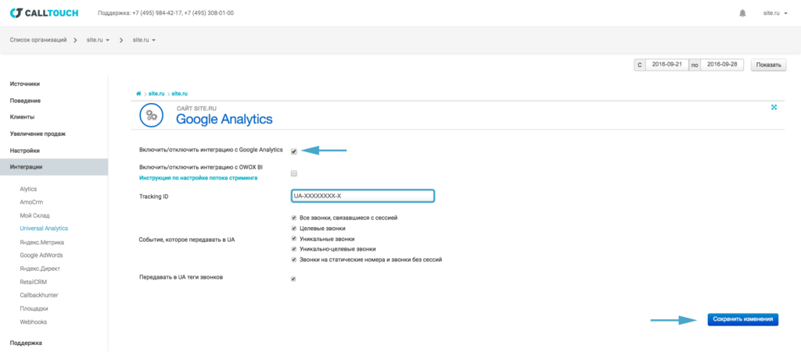The image size is (801, 359).
Task: Uncheck the Целевые звонки checkbox
Action: point(293,228)
